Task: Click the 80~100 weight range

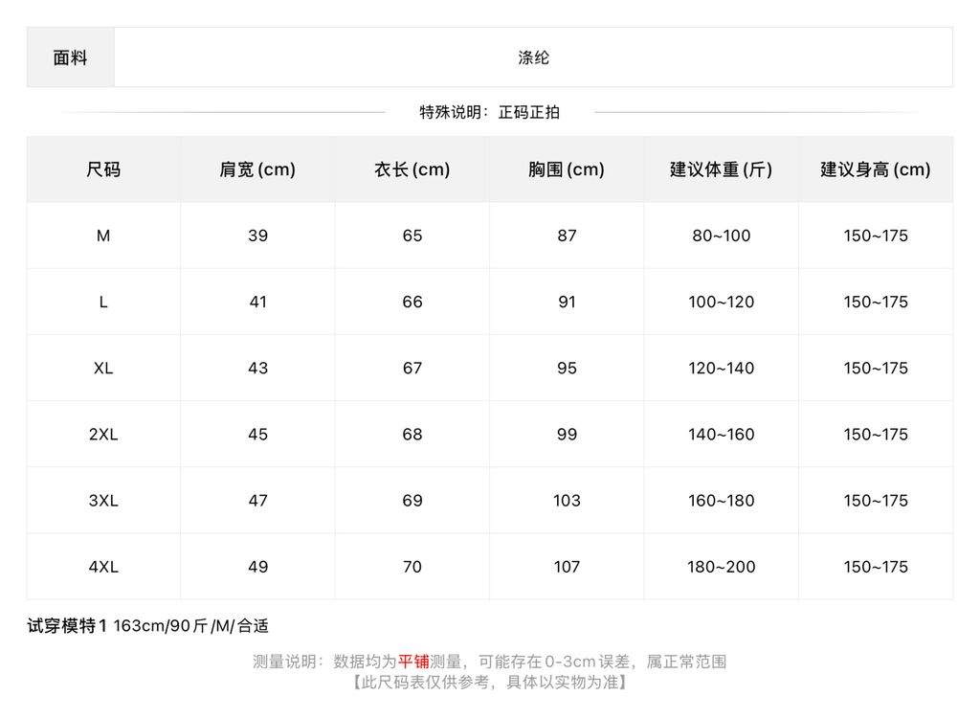Action: click(722, 236)
